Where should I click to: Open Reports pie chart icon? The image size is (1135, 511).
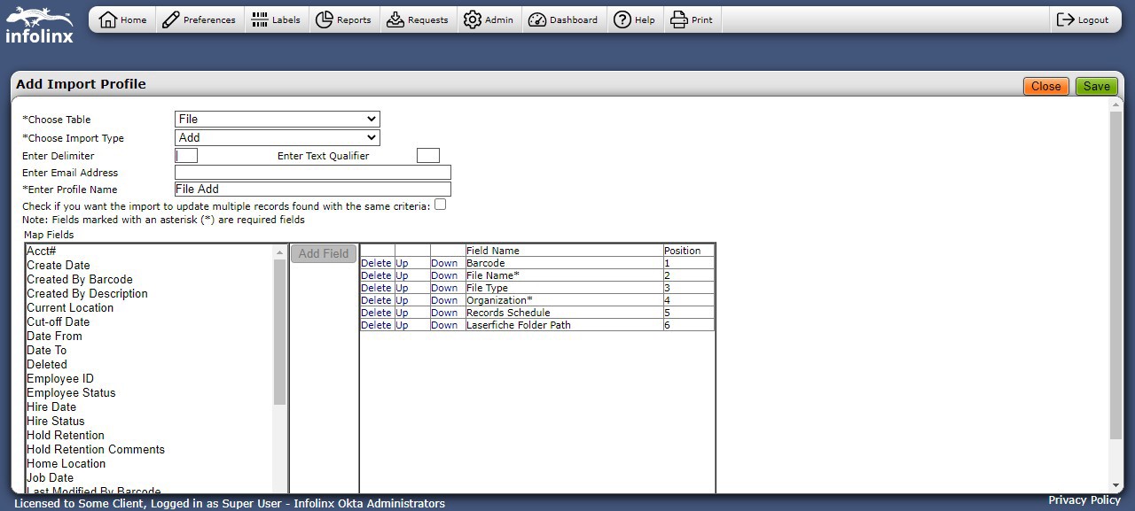[x=324, y=19]
